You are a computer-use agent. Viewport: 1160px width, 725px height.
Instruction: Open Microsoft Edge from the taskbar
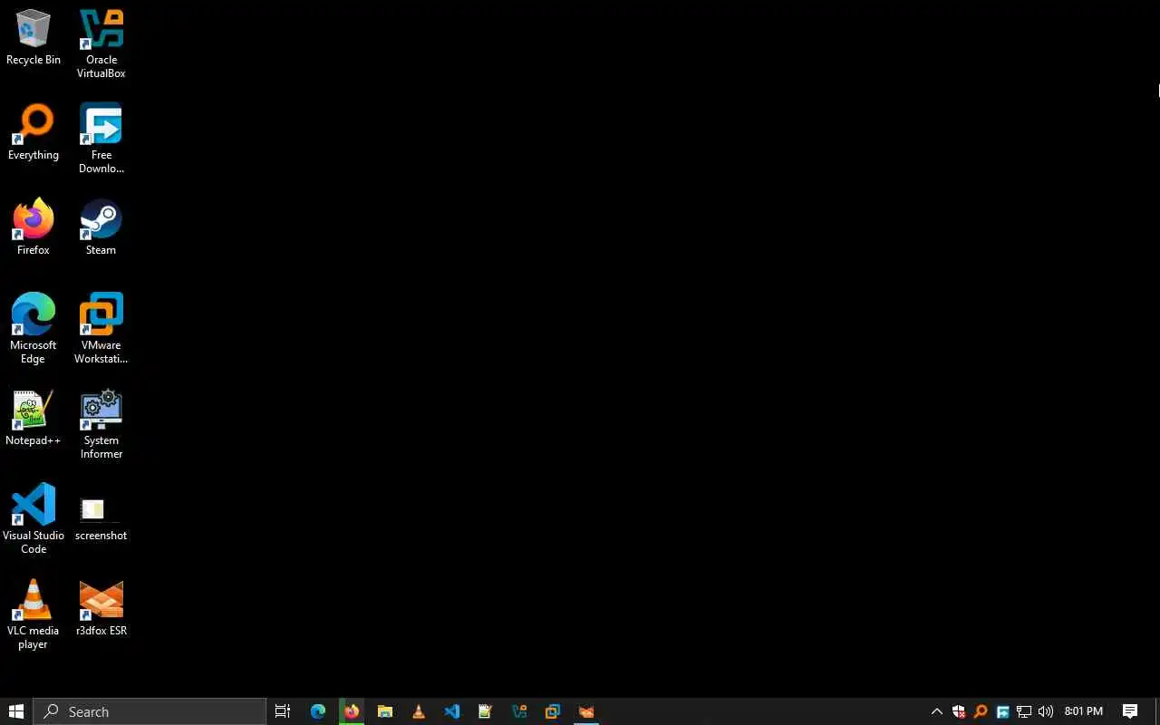[x=318, y=711]
